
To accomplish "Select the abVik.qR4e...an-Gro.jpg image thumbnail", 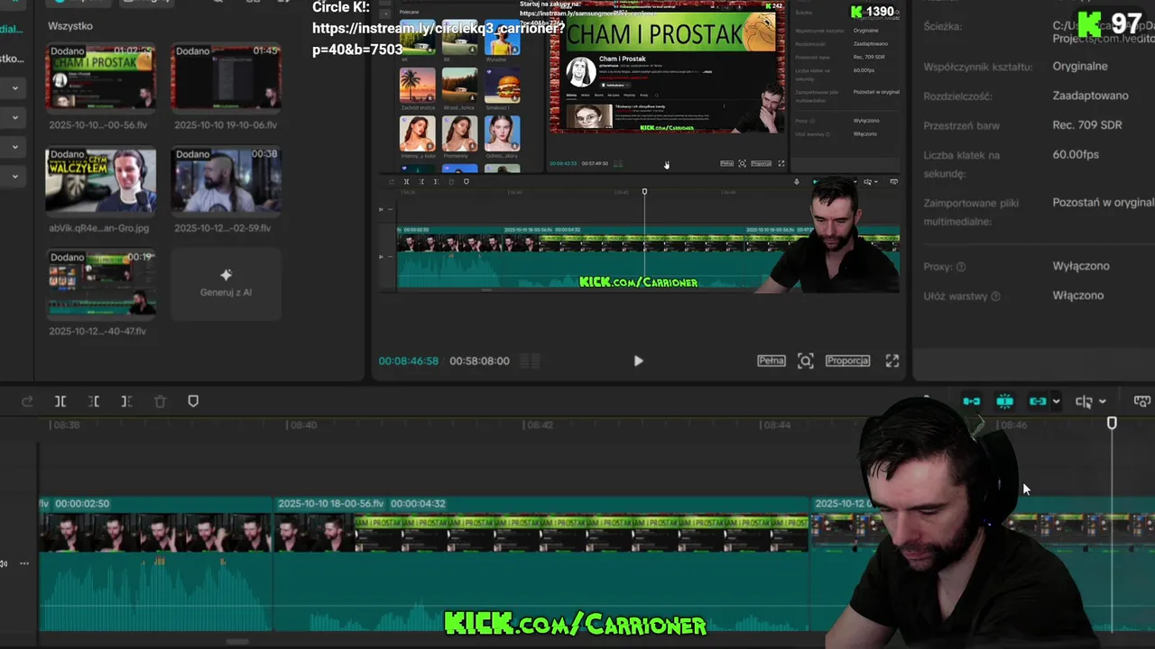I will (x=100, y=180).
